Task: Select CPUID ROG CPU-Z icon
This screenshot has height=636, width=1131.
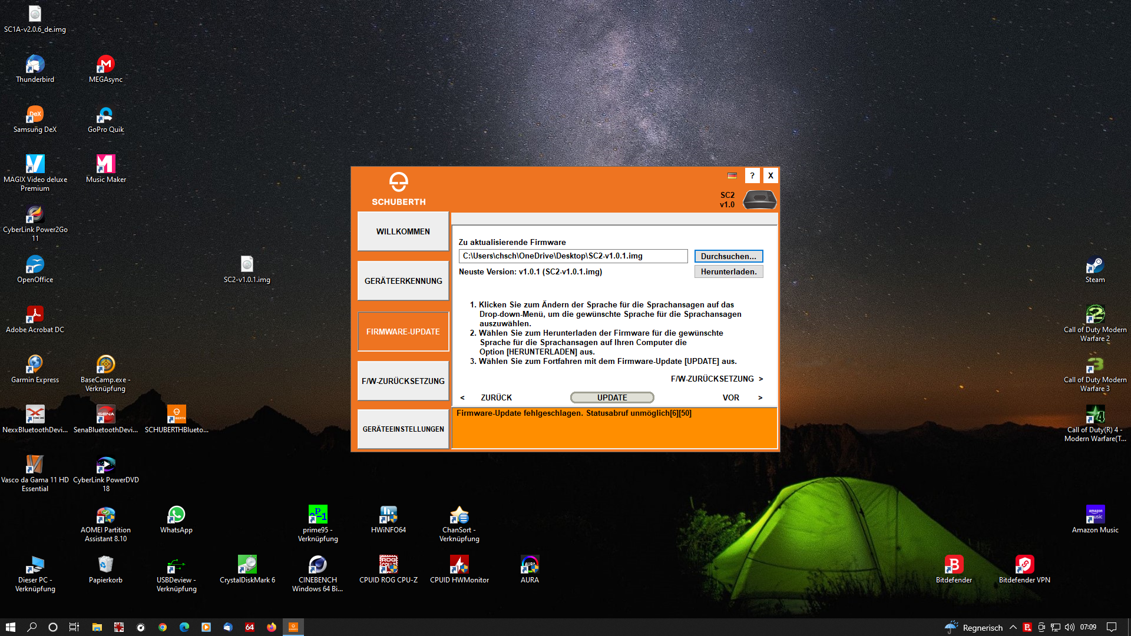Action: tap(388, 569)
